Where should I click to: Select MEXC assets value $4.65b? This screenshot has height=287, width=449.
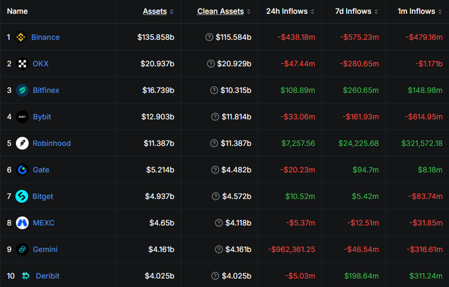coord(162,223)
